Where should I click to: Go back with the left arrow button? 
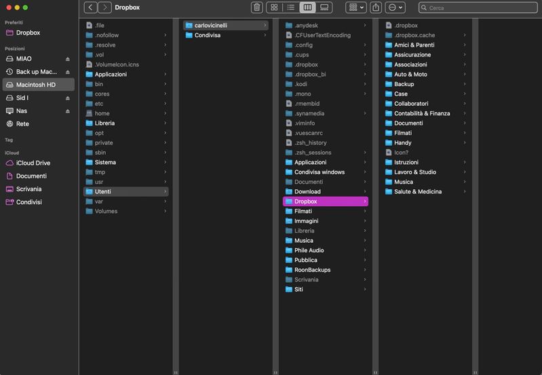point(91,7)
